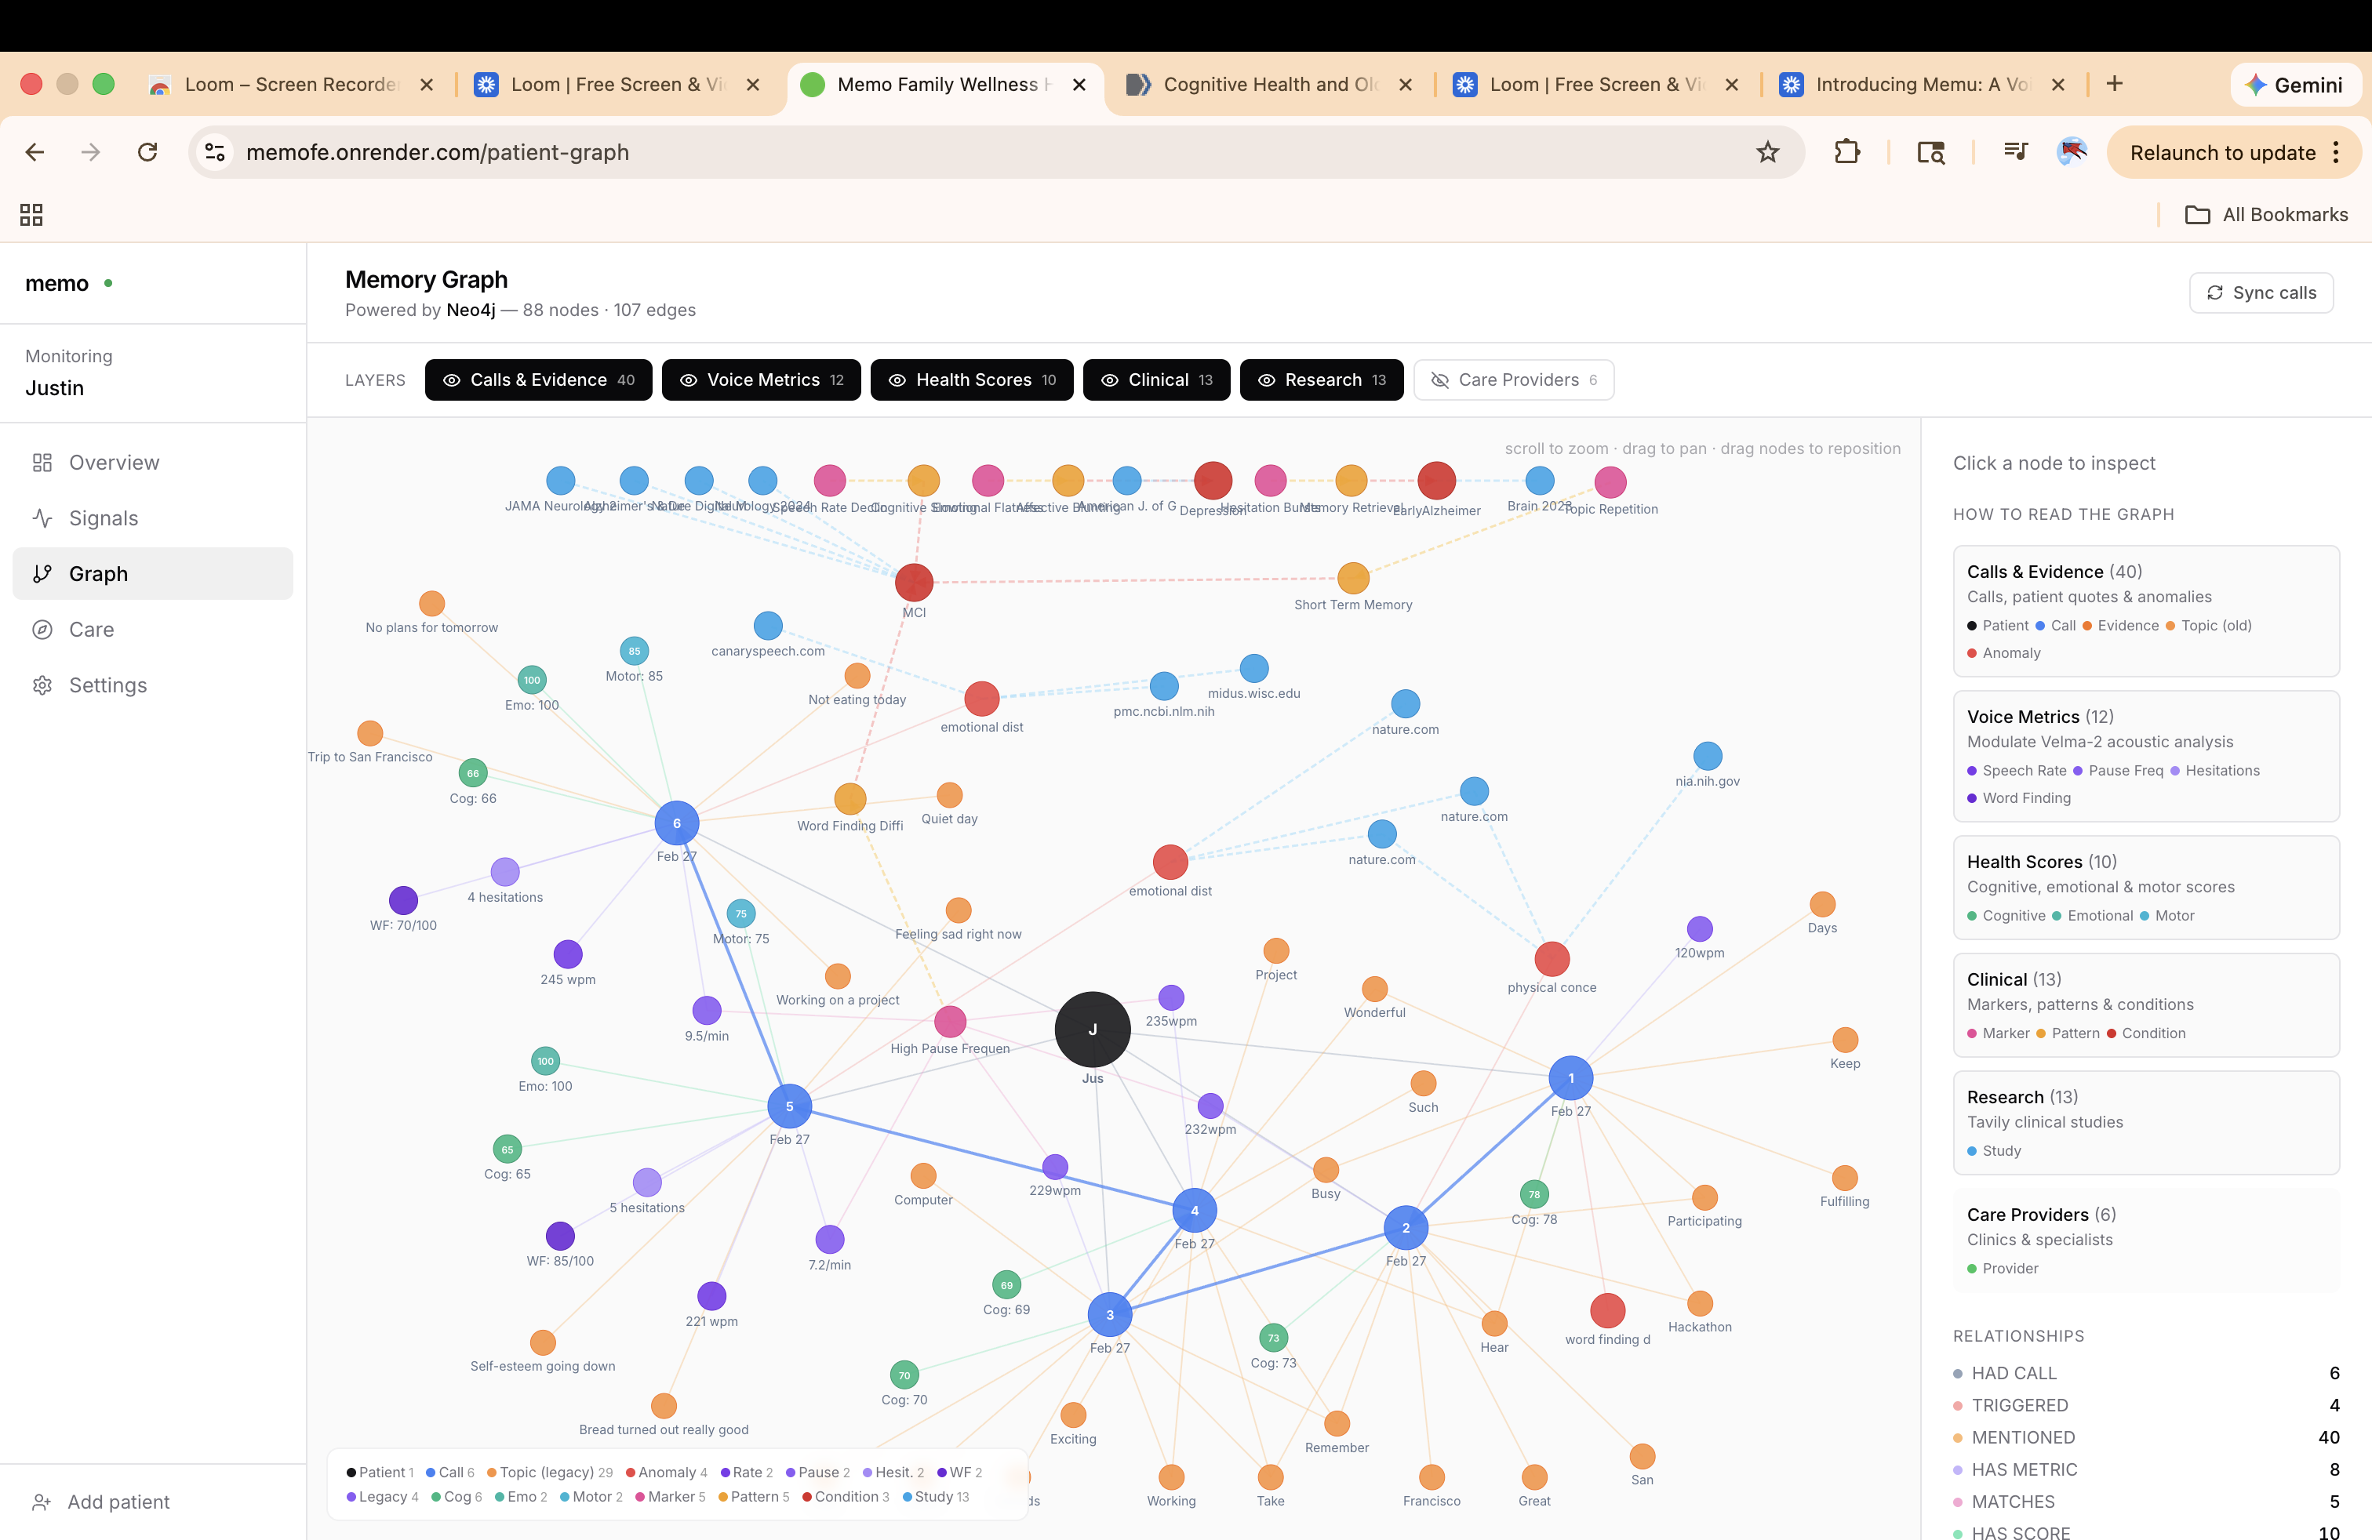The height and width of the screenshot is (1540, 2372).
Task: Toggle the Voice Metrics layer off
Action: (x=760, y=380)
